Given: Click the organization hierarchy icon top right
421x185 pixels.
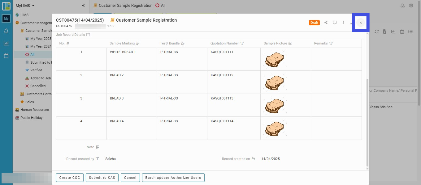Looking at the screenshot, I should click(x=402, y=6).
